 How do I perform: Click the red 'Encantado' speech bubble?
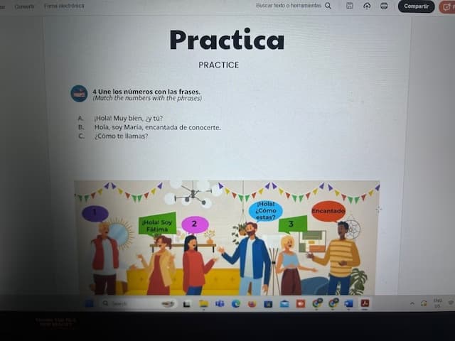click(328, 212)
